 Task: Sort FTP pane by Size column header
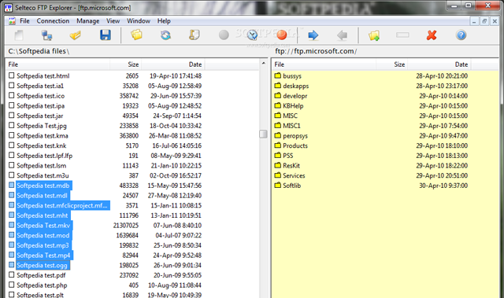coord(392,64)
